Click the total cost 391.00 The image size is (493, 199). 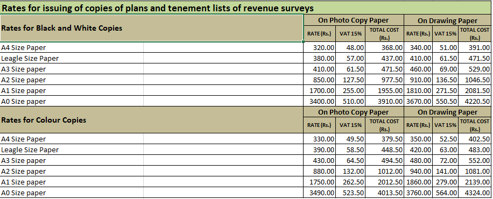click(475, 48)
